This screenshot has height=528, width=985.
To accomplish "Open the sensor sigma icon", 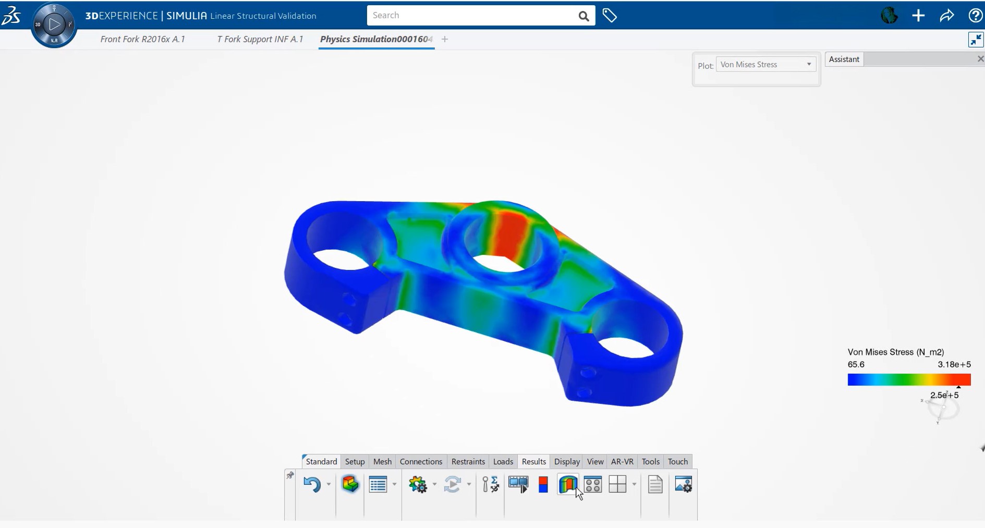I will click(x=490, y=484).
